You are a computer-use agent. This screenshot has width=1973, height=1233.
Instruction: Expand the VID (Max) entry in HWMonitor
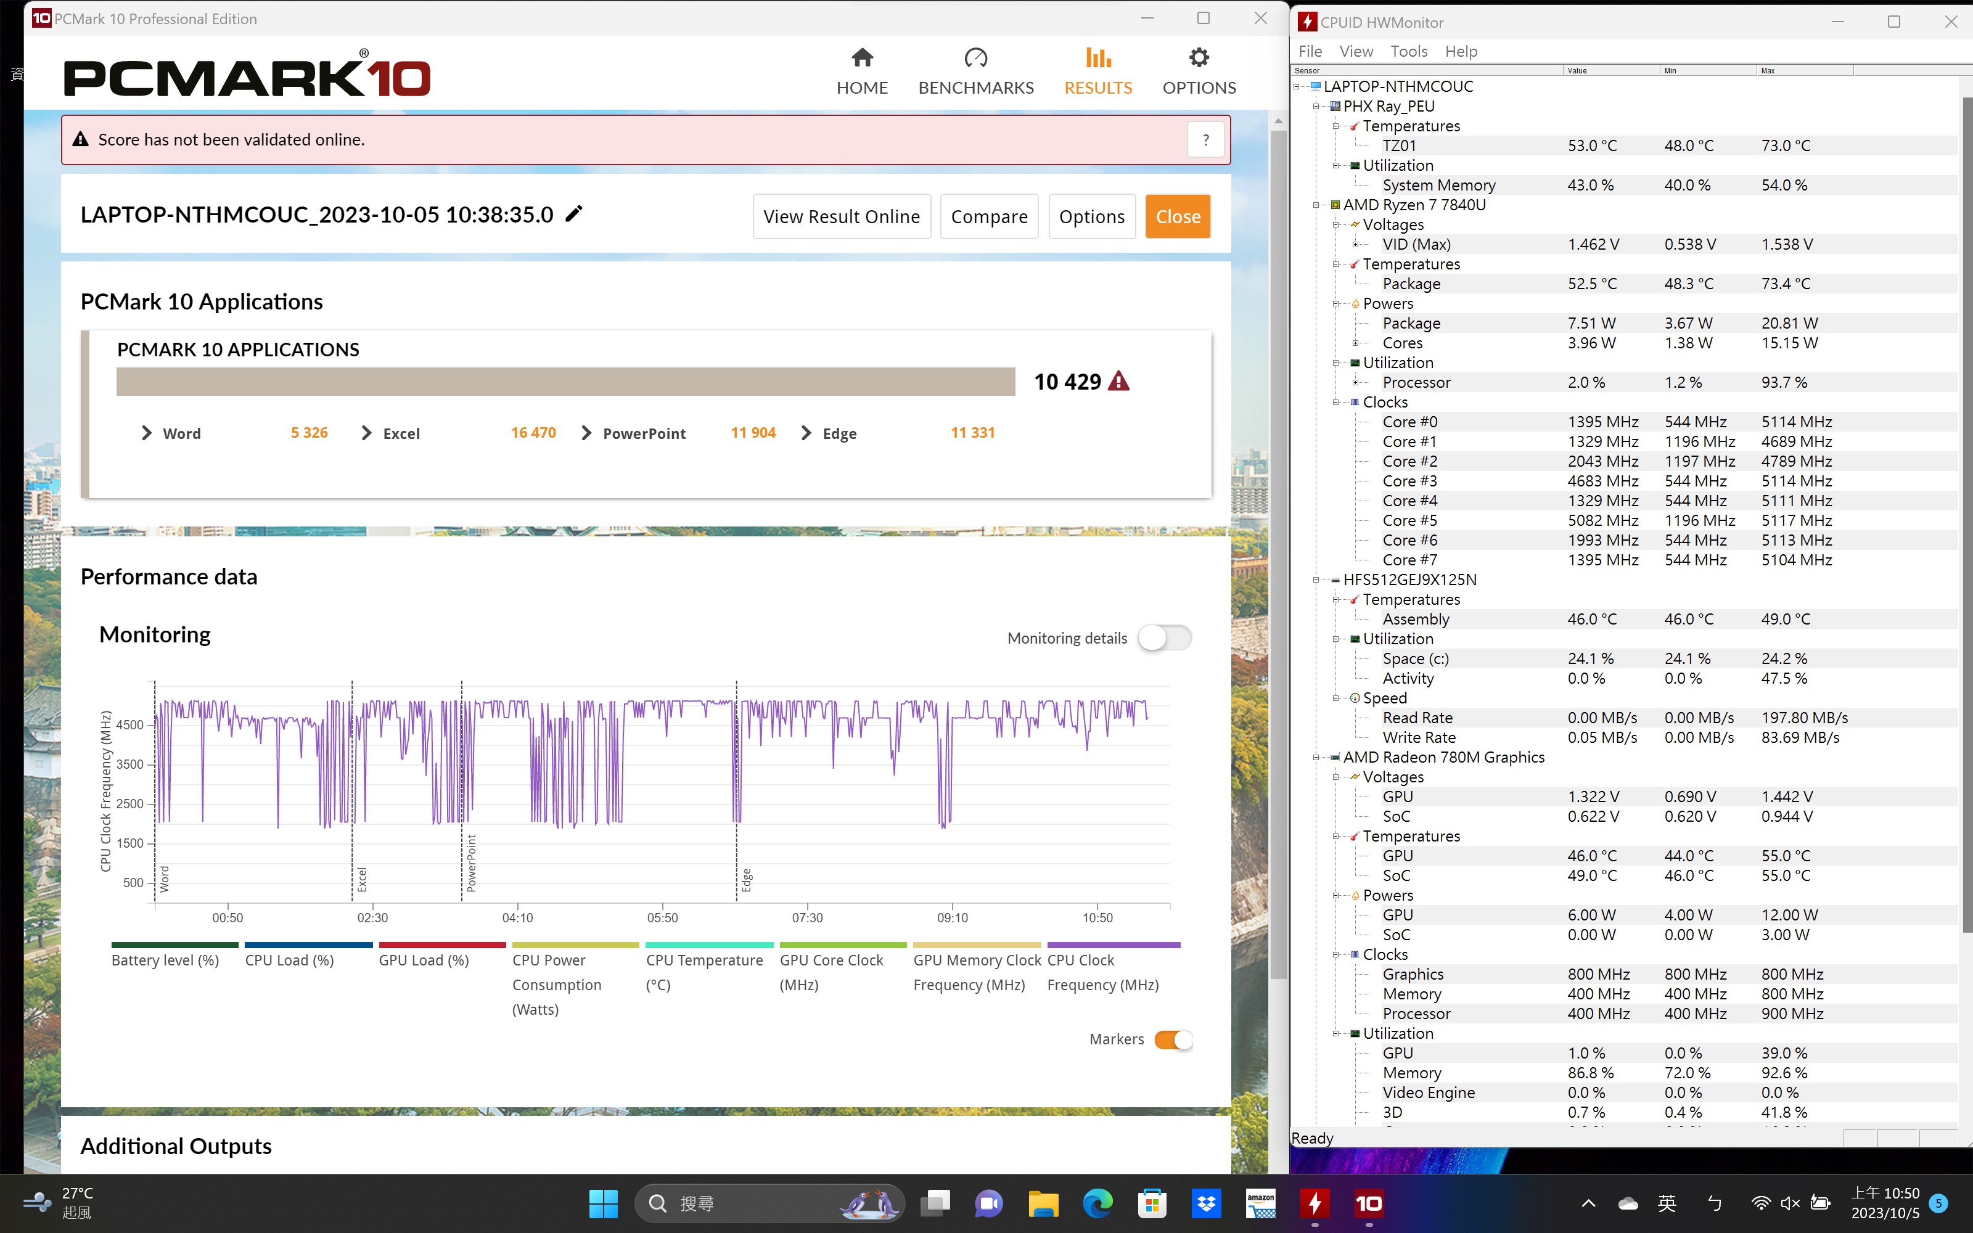point(1355,244)
